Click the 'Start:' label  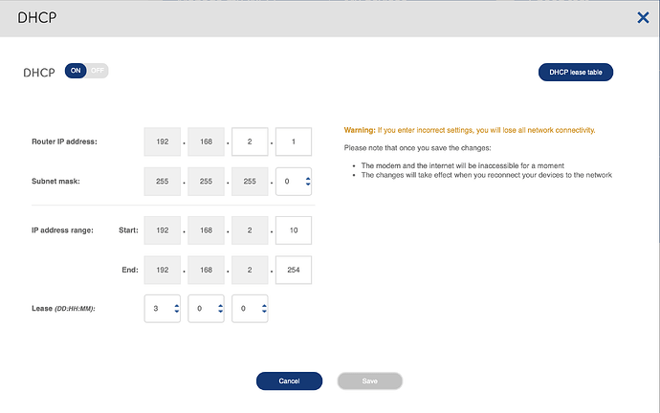point(128,230)
